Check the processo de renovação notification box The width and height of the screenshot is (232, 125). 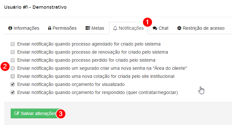tap(13, 52)
